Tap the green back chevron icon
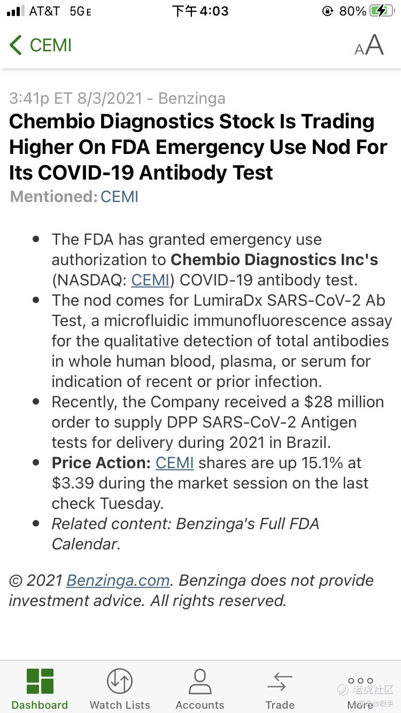The height and width of the screenshot is (713, 401). point(16,45)
